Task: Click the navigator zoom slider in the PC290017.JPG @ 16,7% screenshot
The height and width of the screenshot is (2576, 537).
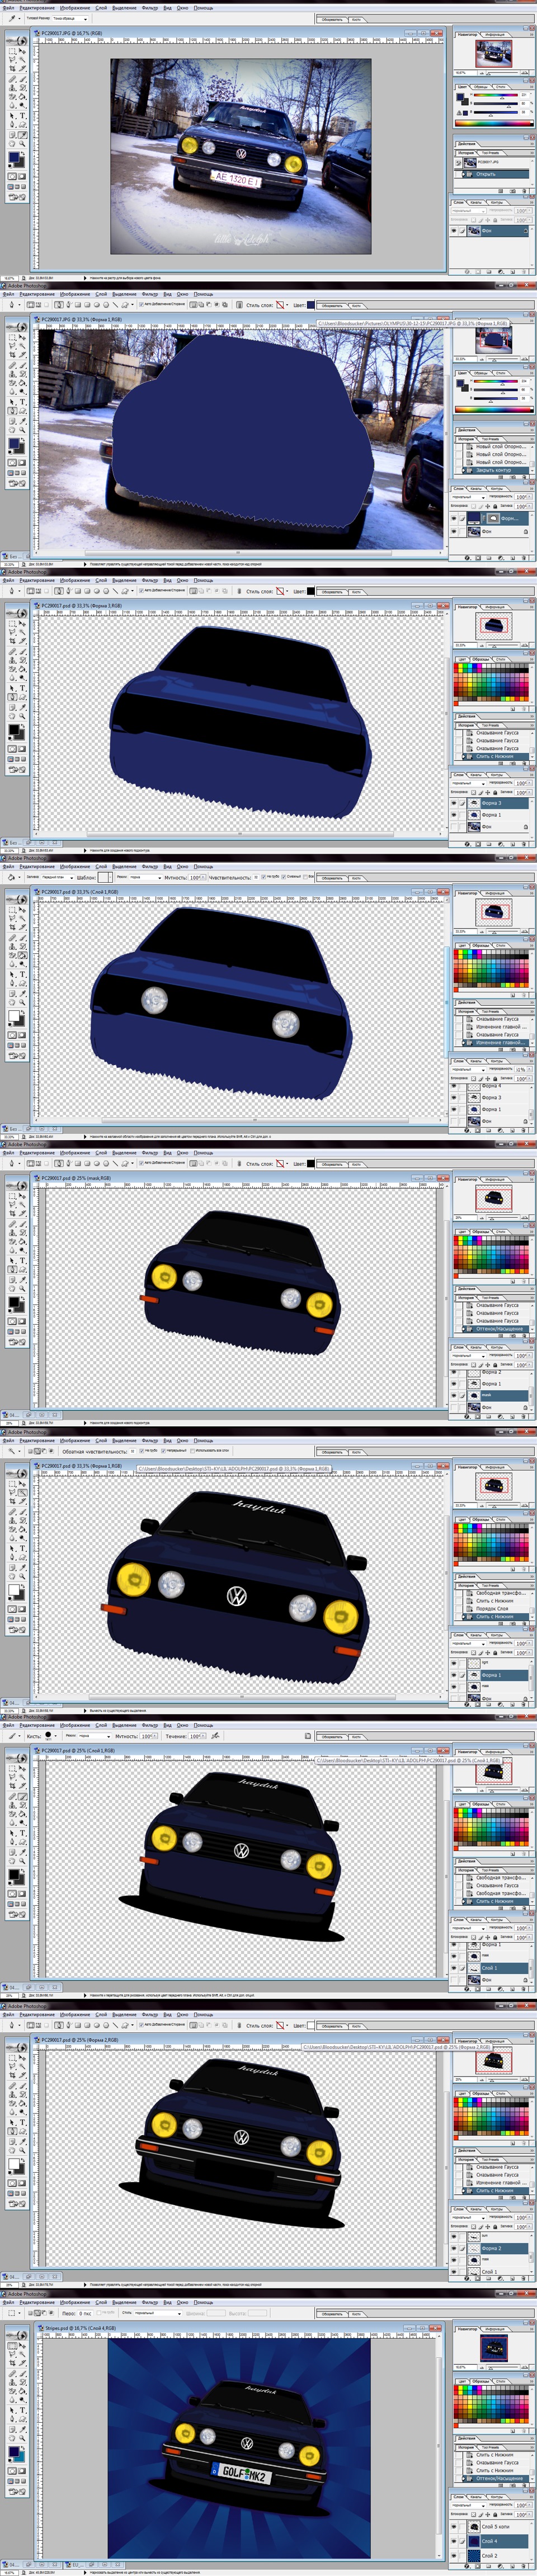Action: pyautogui.click(x=503, y=73)
